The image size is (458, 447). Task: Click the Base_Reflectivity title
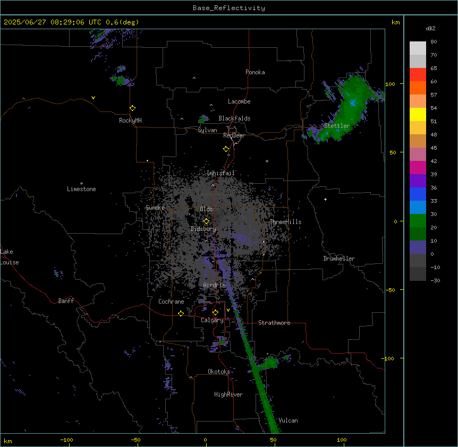(229, 8)
